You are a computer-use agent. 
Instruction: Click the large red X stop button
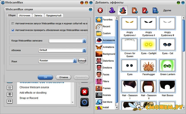coord(84,92)
